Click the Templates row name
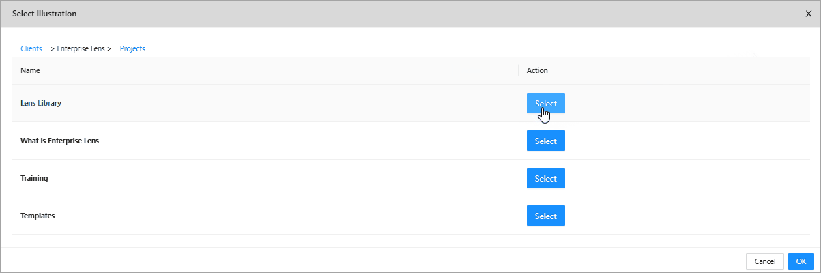Image resolution: width=821 pixels, height=273 pixels. coord(38,216)
